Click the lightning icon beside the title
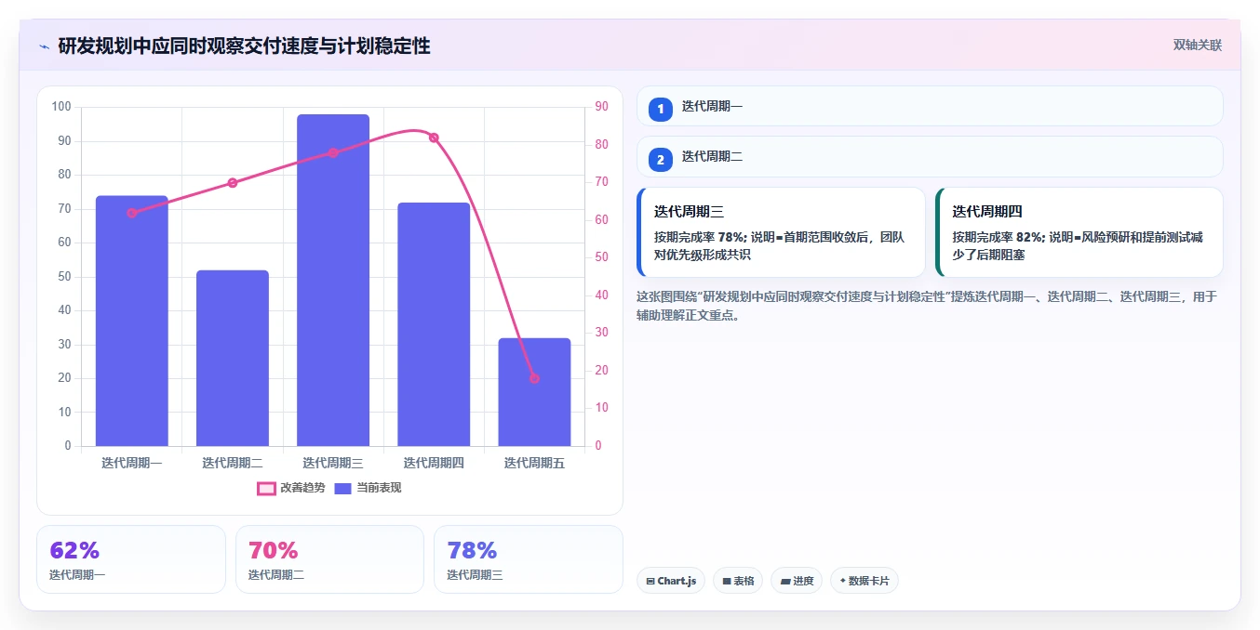 point(44,46)
